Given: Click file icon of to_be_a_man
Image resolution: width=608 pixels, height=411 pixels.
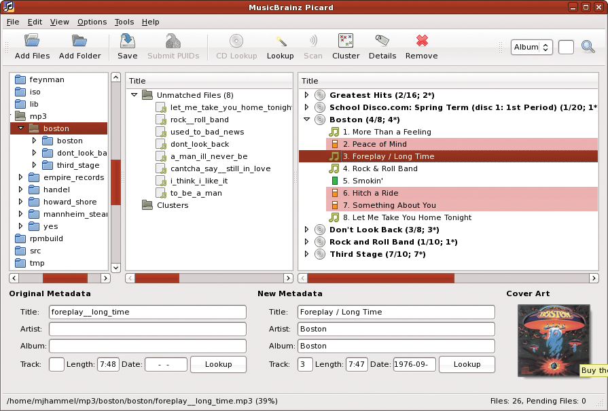Looking at the screenshot, I should click(161, 193).
